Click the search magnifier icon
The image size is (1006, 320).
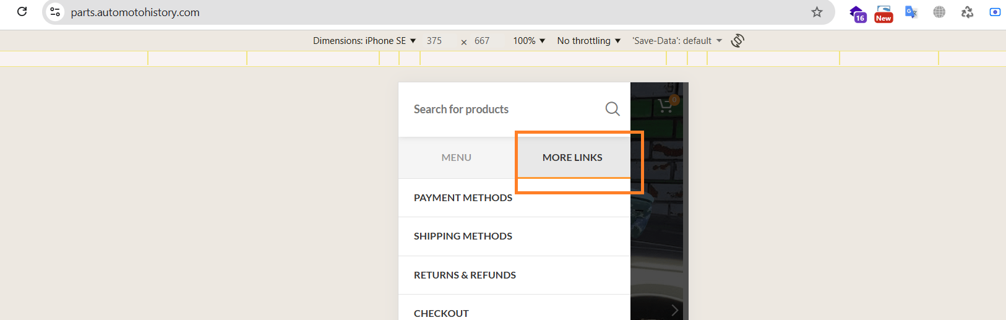612,109
